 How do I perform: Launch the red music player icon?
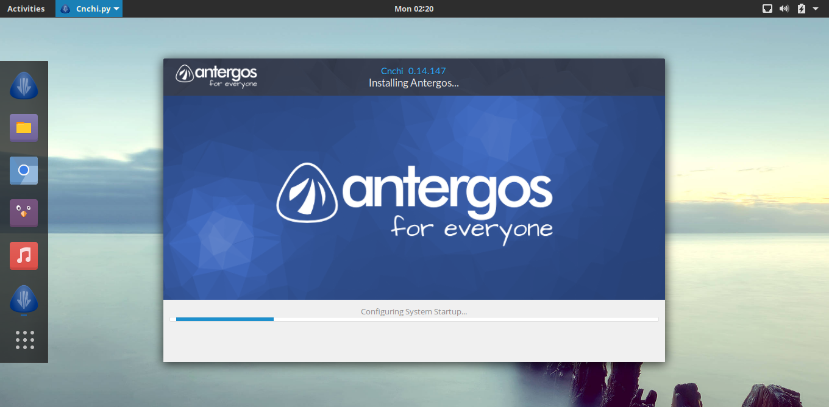24,256
